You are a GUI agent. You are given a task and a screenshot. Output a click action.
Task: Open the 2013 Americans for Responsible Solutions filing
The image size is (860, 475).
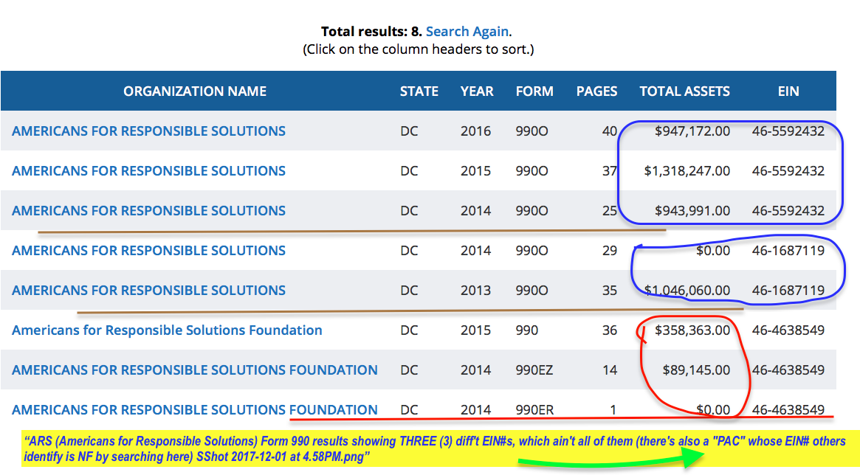tap(148, 291)
